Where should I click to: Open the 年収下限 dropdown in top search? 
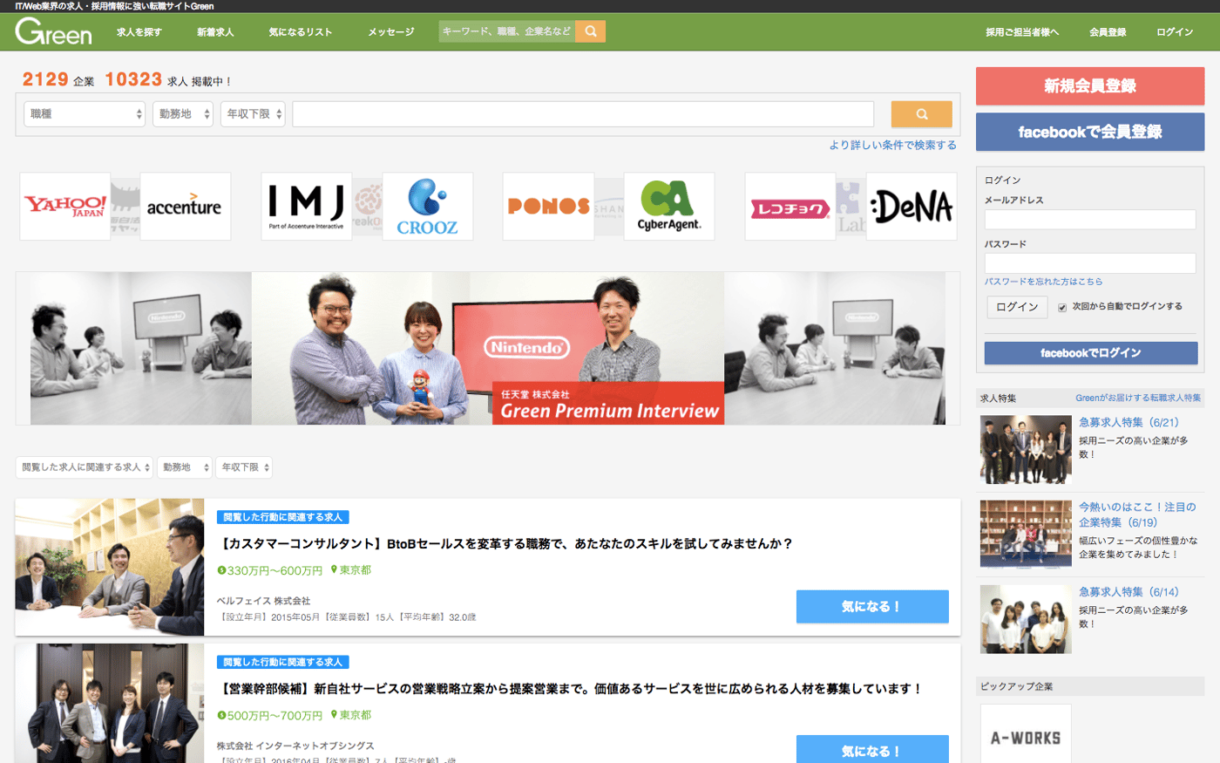253,114
